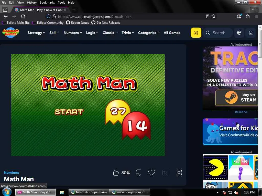
Task: Click the Pac-Man game thumbnail ad
Action: (215, 167)
